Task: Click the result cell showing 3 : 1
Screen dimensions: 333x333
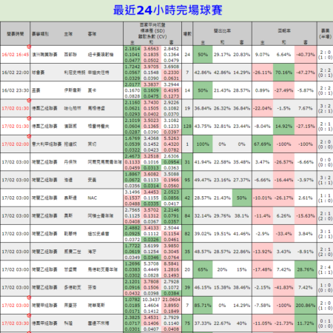Action: [x=326, y=234]
